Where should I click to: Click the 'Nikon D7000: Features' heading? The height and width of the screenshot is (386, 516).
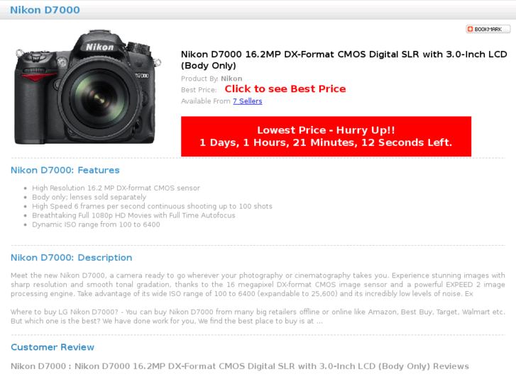pos(65,170)
